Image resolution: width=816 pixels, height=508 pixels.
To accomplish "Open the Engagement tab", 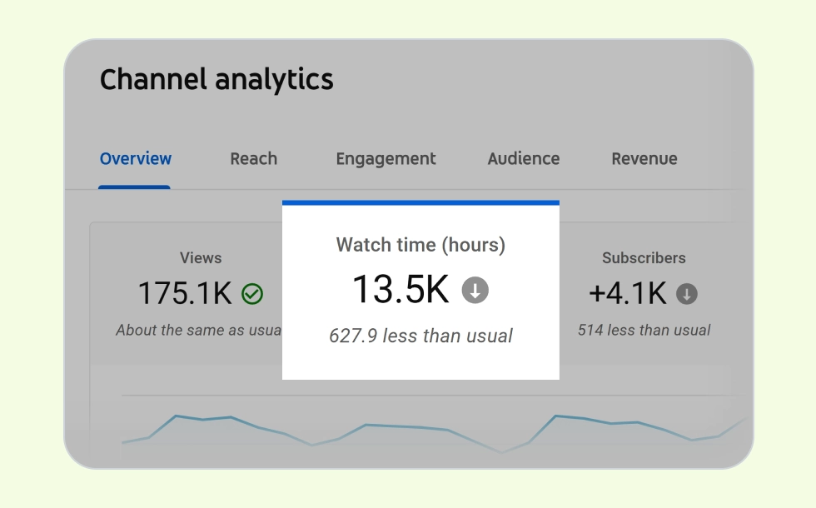I will click(x=386, y=159).
